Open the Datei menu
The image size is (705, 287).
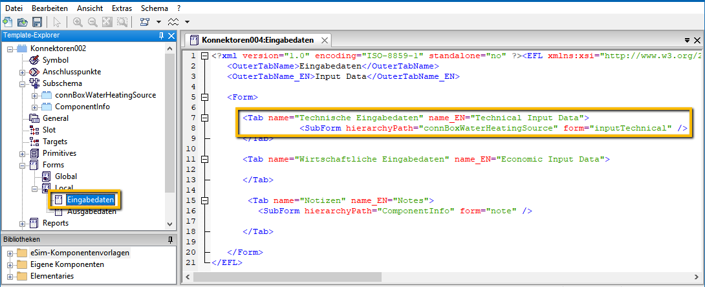[x=14, y=8]
